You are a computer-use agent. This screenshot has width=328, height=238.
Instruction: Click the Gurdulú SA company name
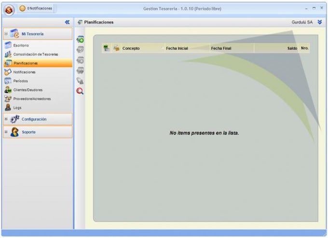point(302,22)
